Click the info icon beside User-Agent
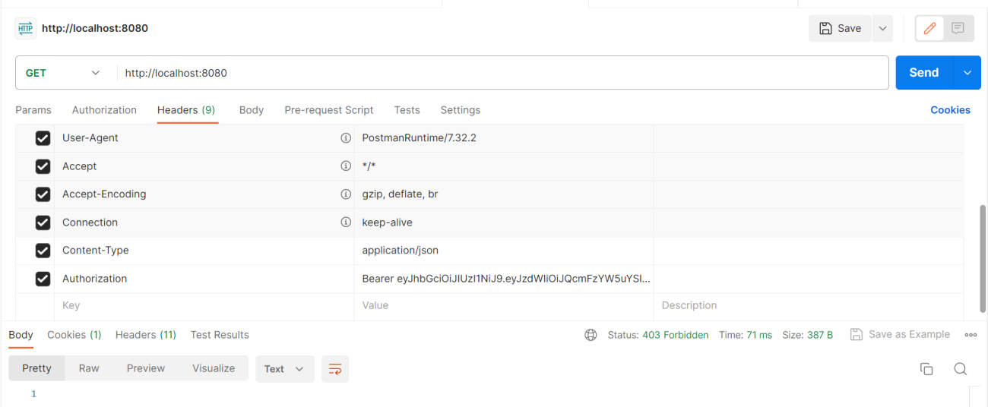The image size is (988, 407). coord(346,138)
